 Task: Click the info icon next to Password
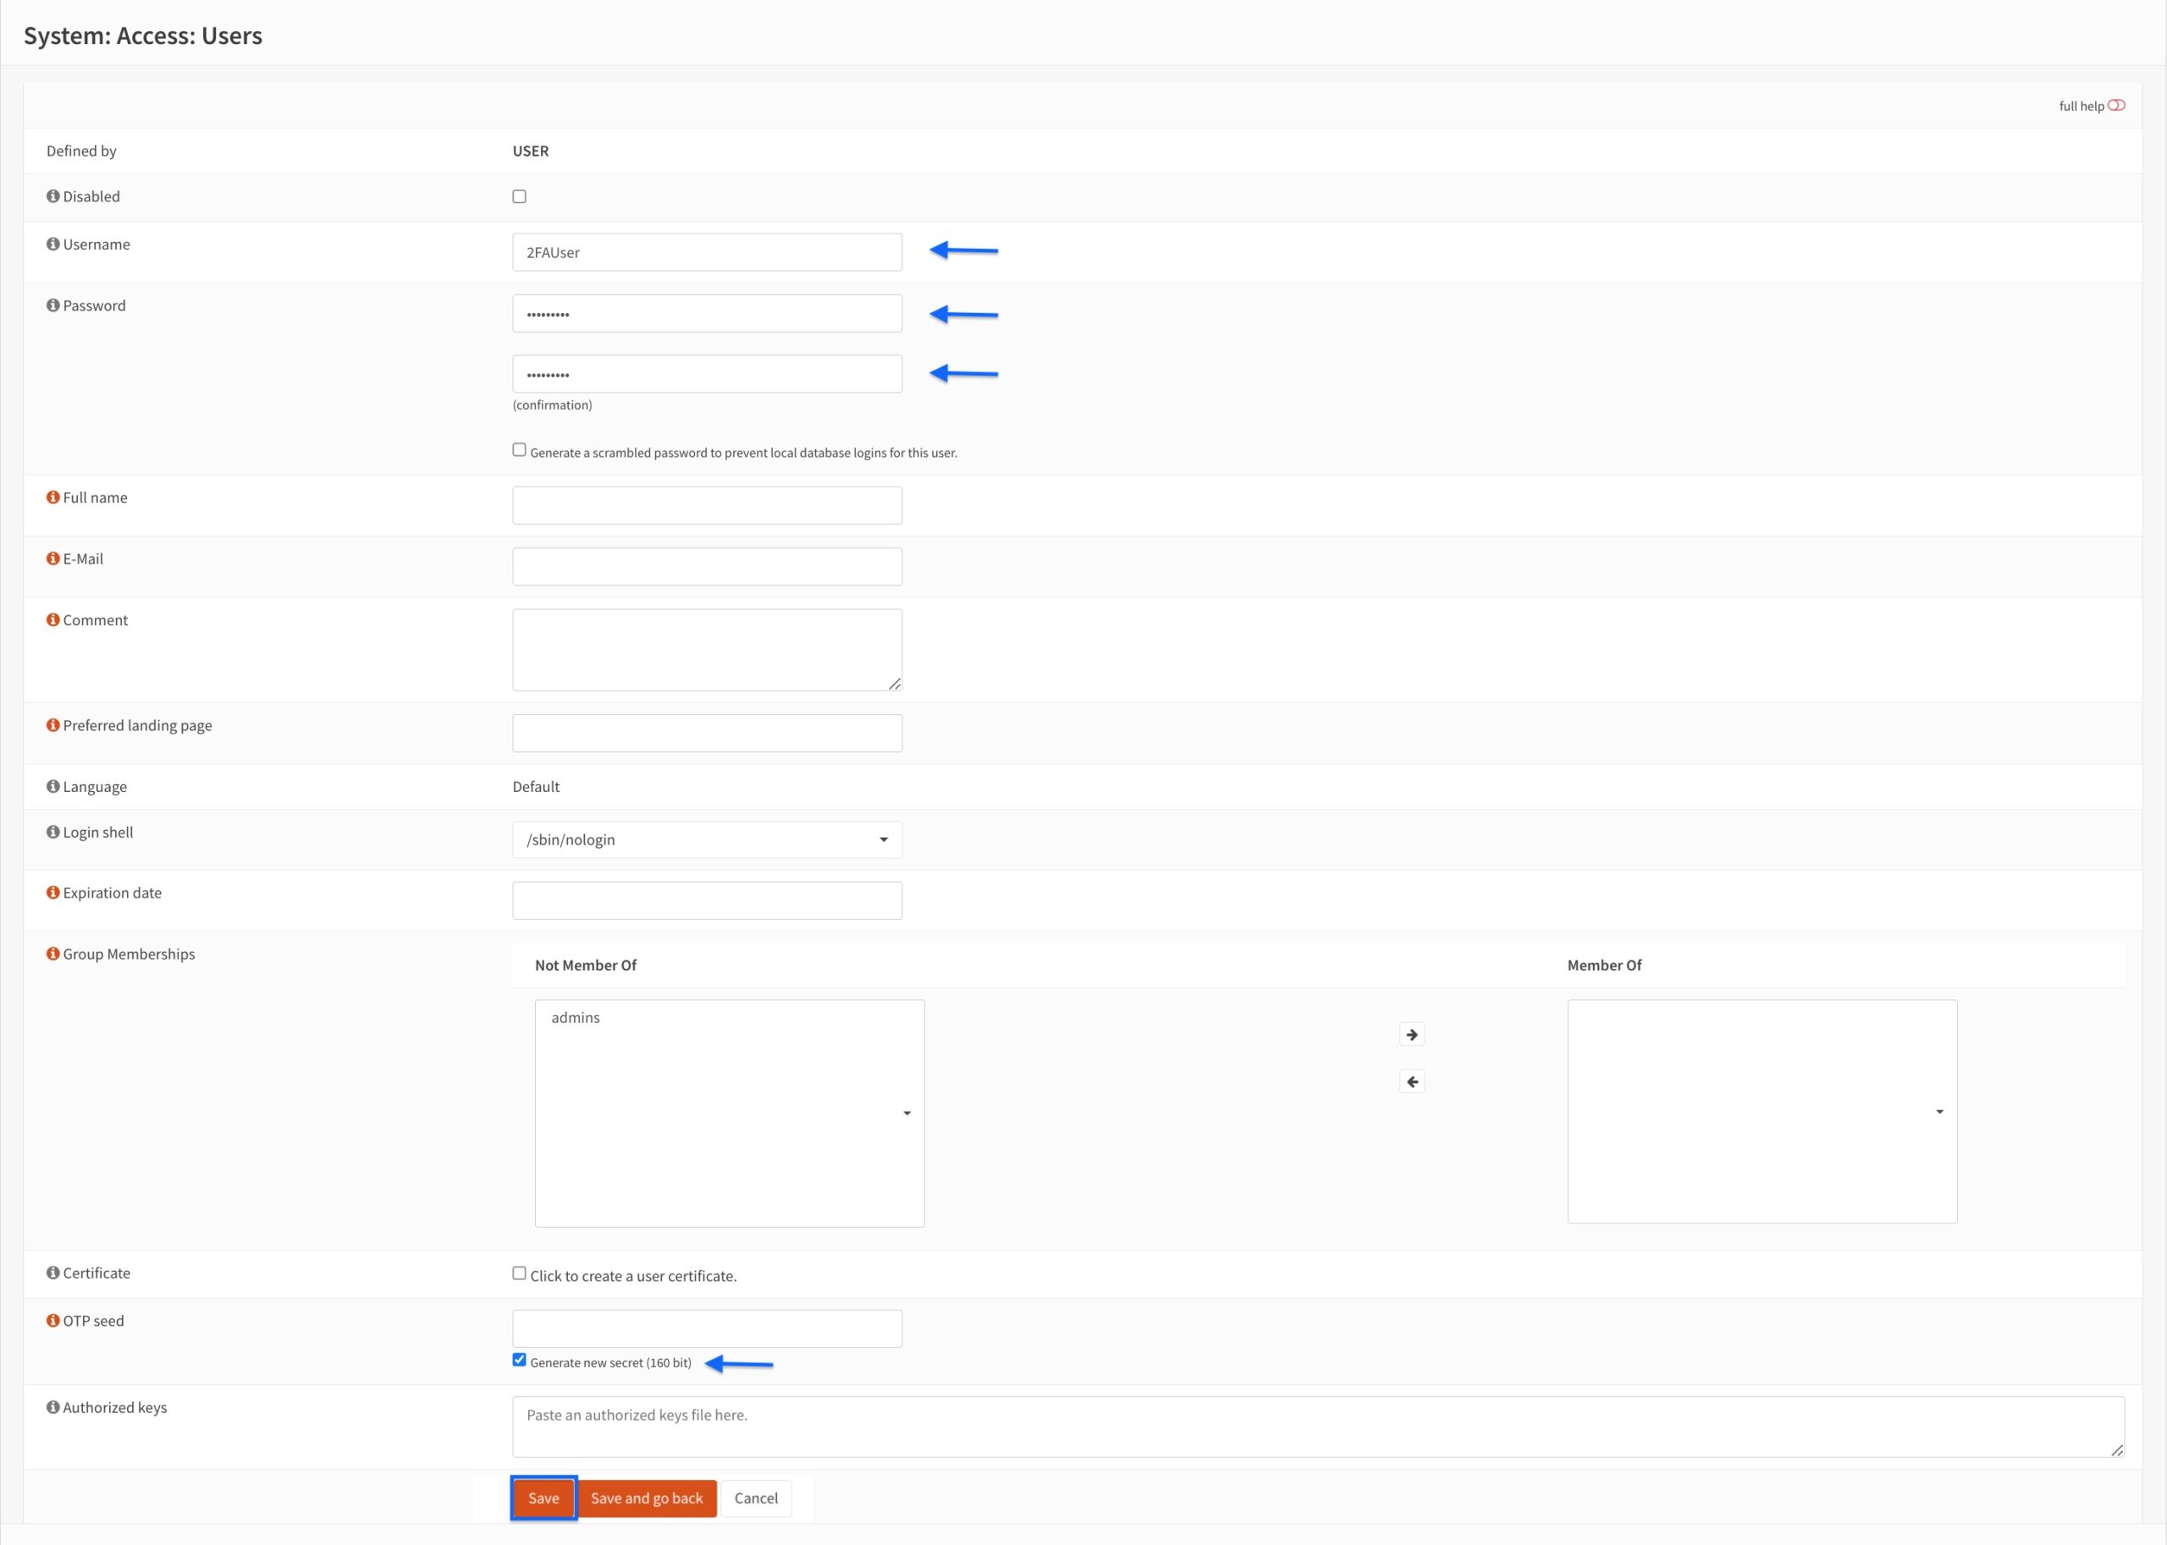click(53, 305)
